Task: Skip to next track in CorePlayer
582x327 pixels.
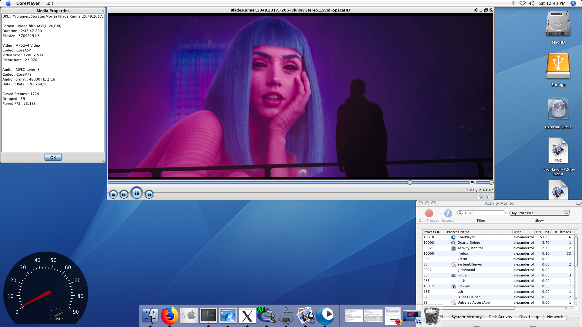Action: point(149,194)
